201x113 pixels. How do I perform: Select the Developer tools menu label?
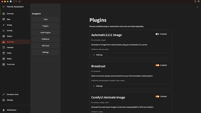(13, 94)
